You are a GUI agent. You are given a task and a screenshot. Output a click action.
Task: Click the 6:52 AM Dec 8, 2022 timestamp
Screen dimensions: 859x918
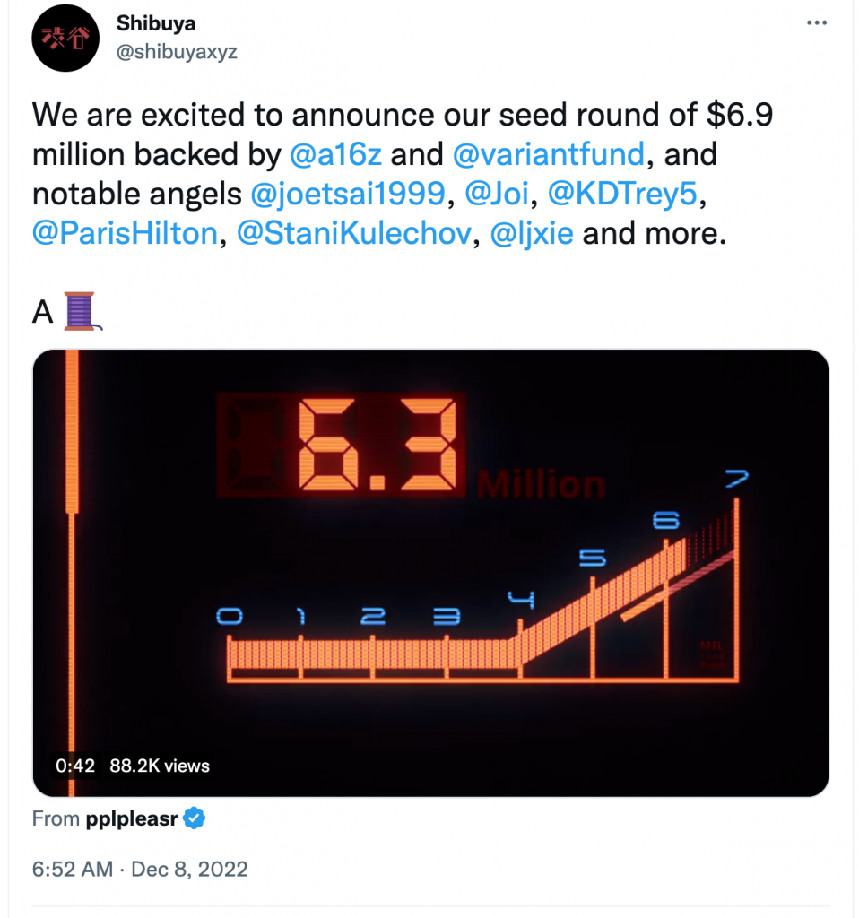[140, 869]
